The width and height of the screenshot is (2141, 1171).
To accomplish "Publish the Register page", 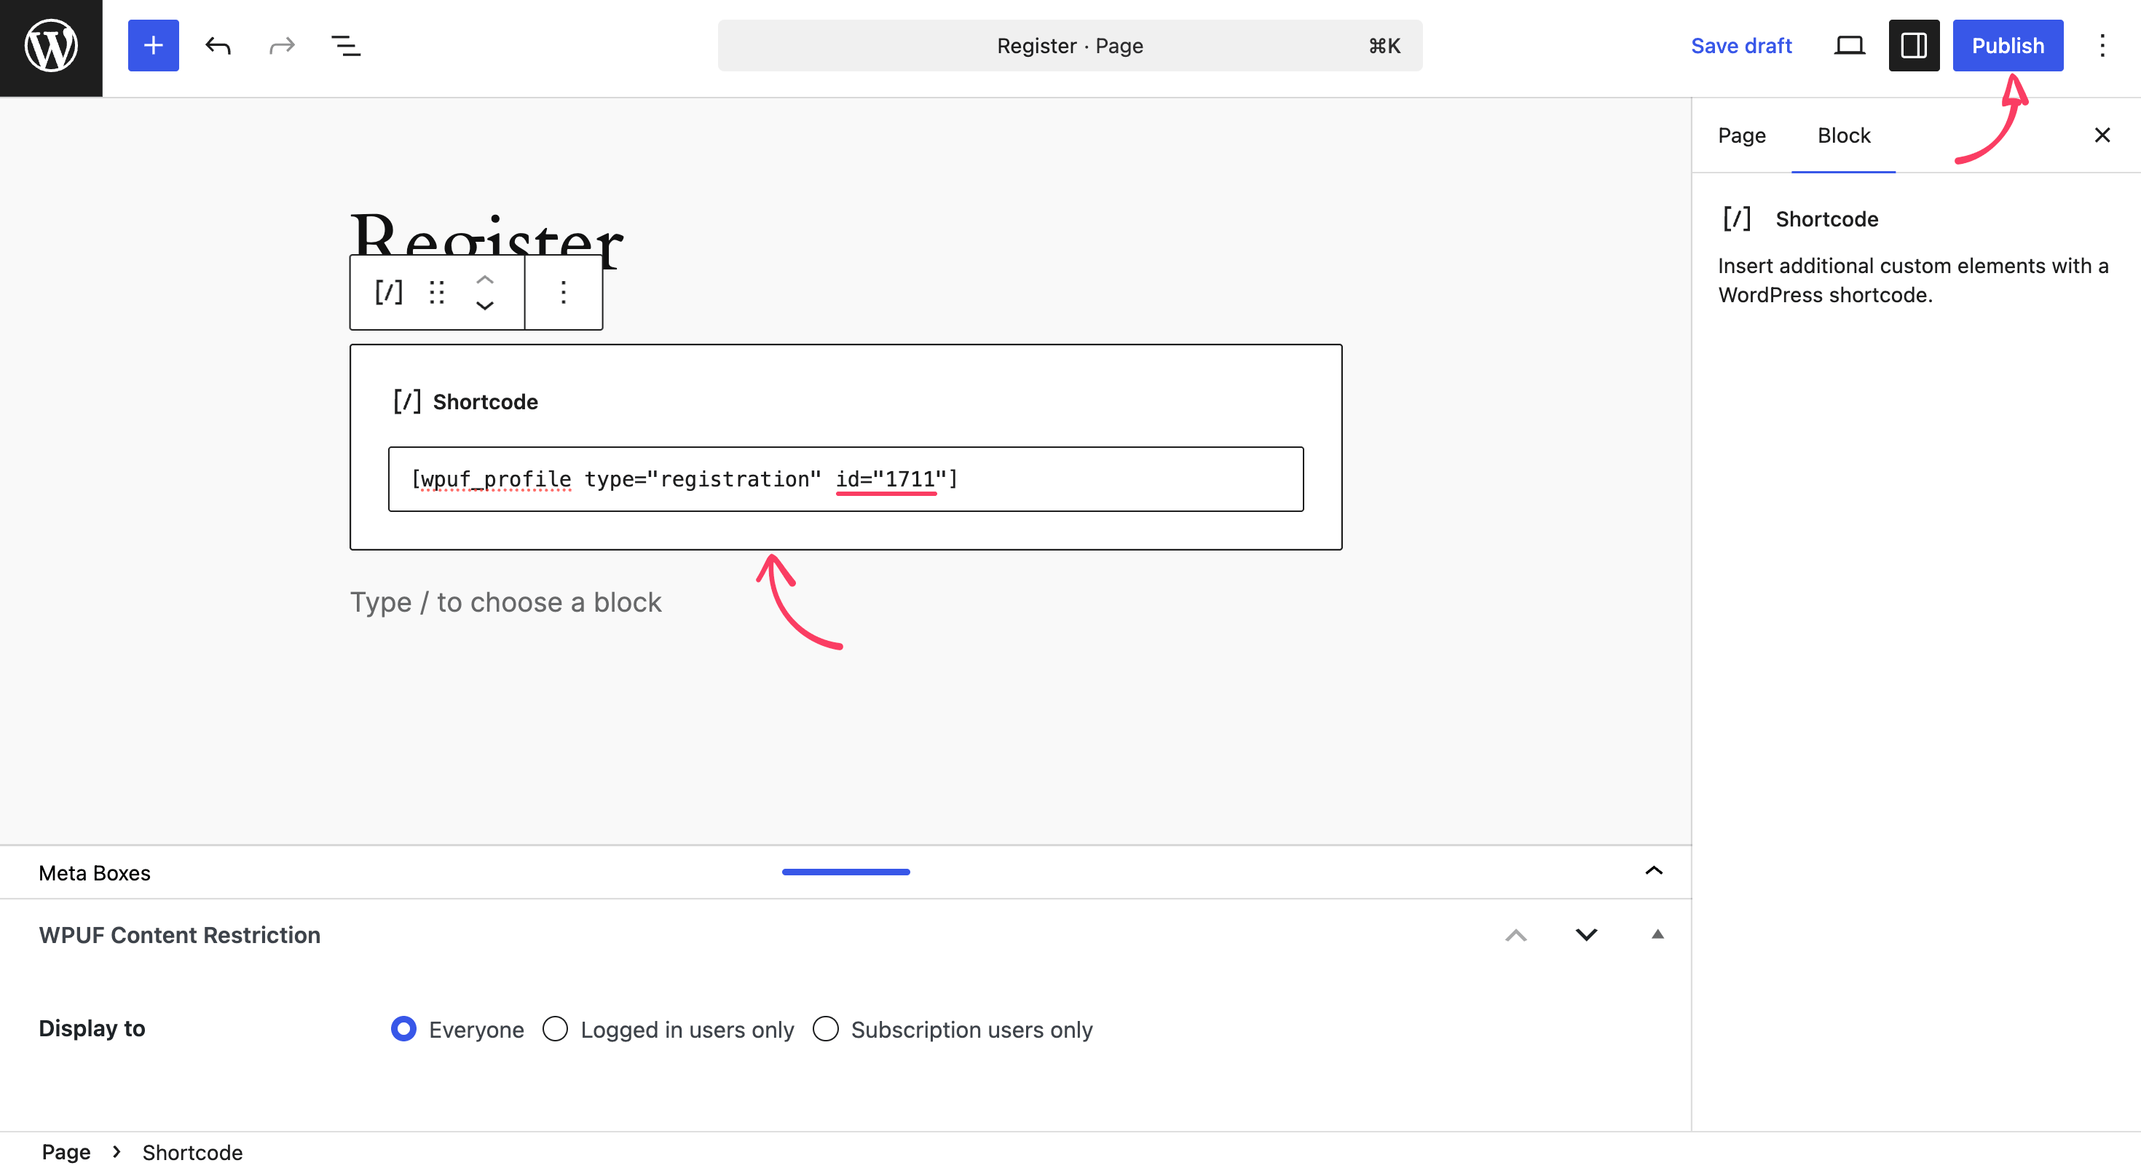I will click(x=2007, y=46).
